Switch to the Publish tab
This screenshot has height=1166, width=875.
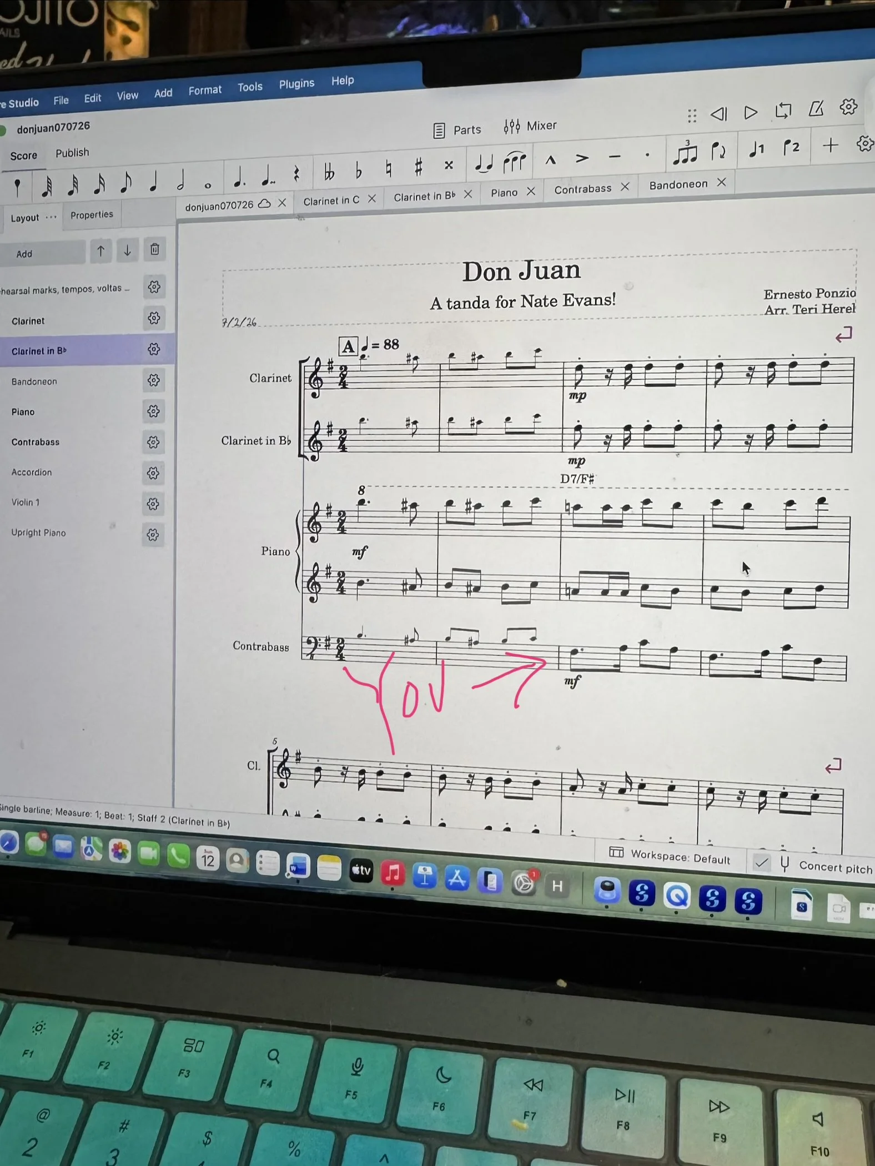coord(72,153)
